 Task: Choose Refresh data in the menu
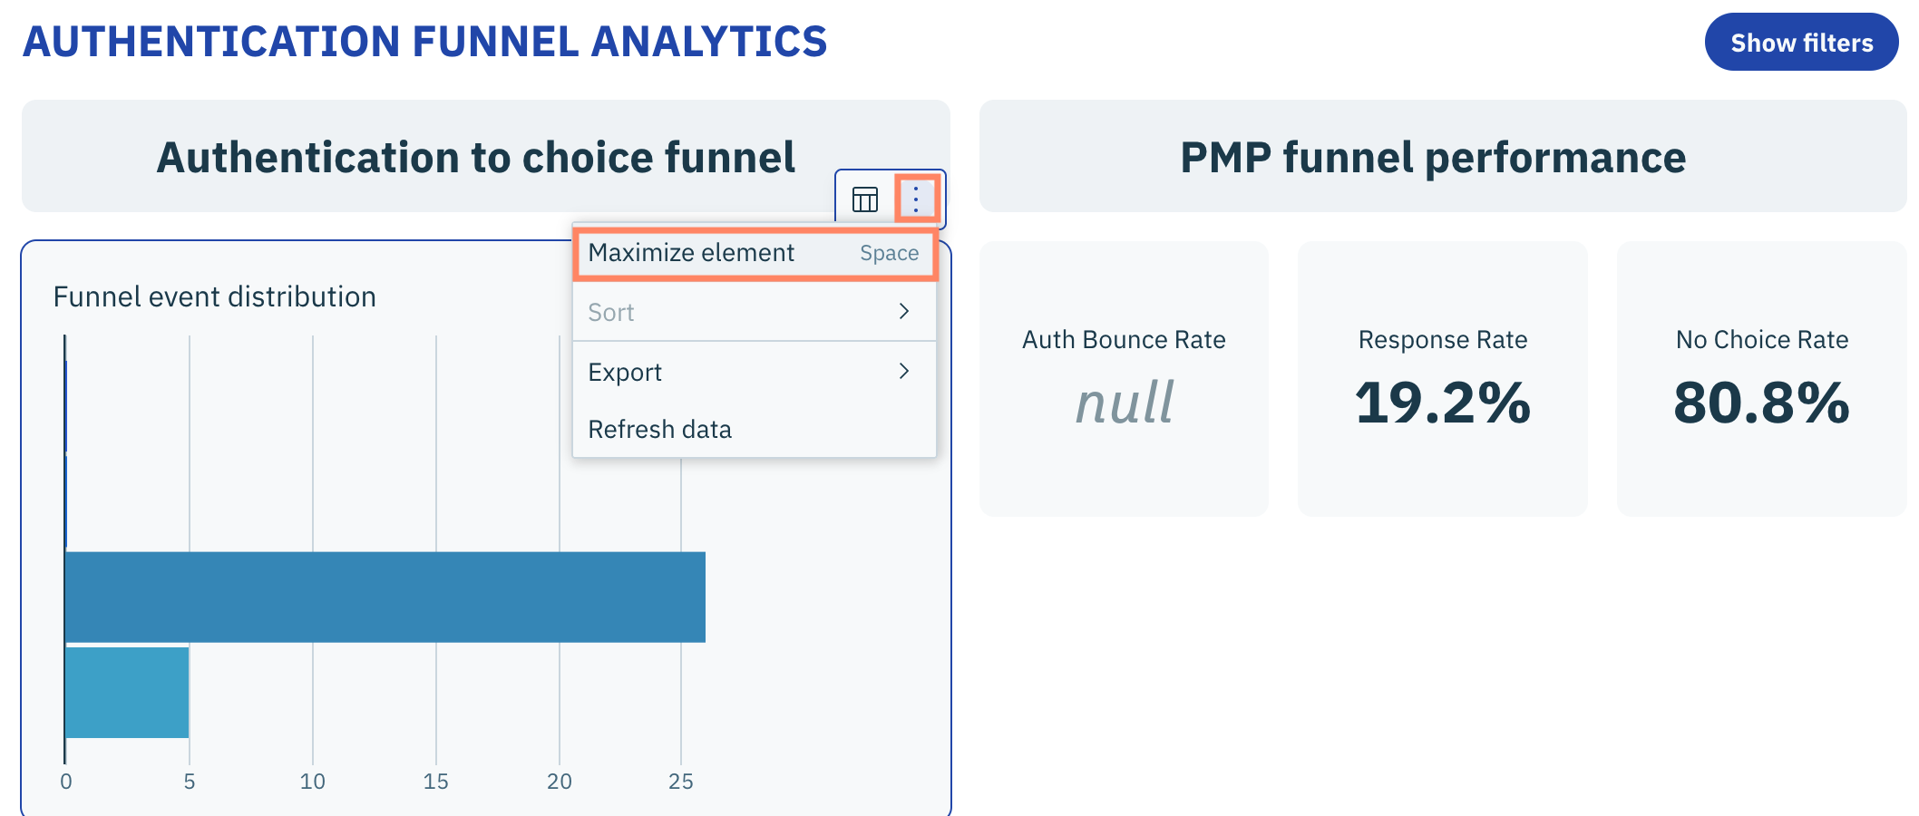[659, 430]
